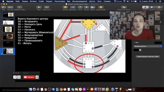Collapse the Фон section disclosure triangle
The height and width of the screenshot is (92, 164).
(x=134, y=43)
